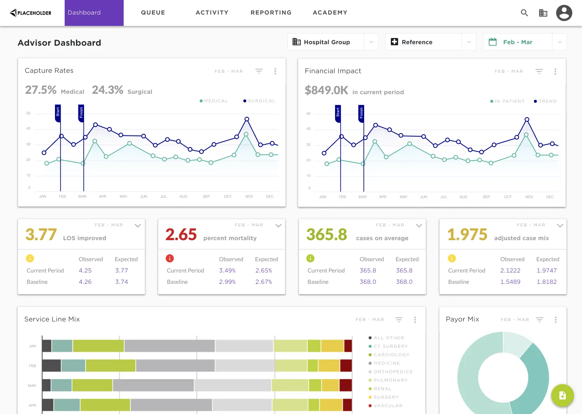Click FEB - MAR label in Capture Rates
Viewport: 582px width, 414px height.
(x=229, y=71)
